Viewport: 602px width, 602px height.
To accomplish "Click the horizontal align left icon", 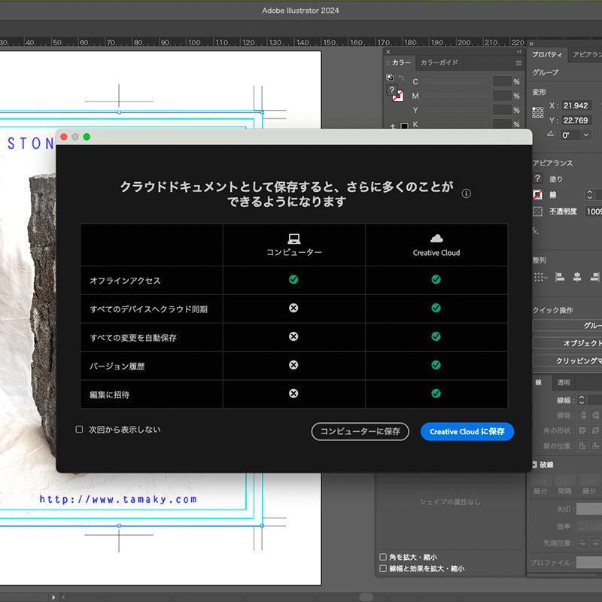I will (559, 277).
